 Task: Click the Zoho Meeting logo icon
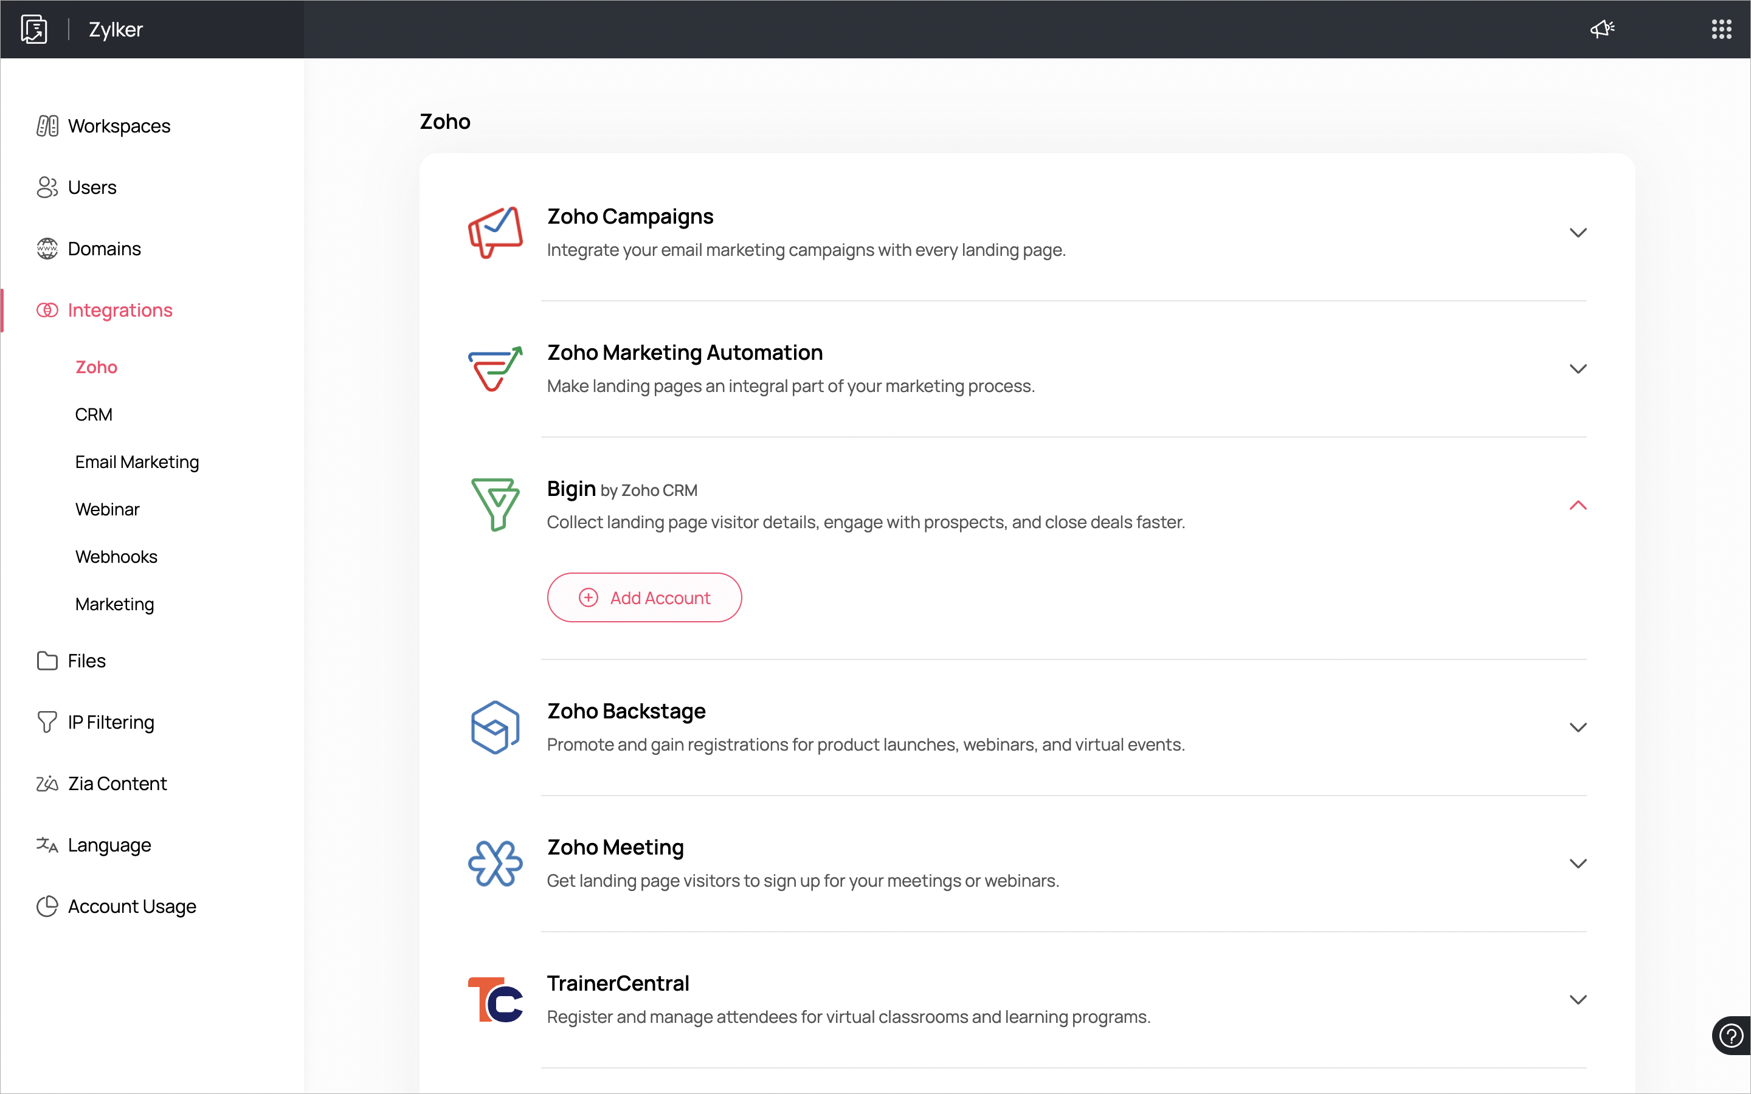[x=495, y=863]
